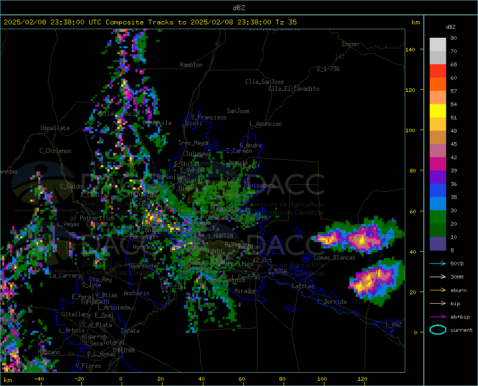Viewport: 478px width, 386px height.
Task: Select the 36 dBZ blue color swatch
Action: pyautogui.click(x=438, y=191)
